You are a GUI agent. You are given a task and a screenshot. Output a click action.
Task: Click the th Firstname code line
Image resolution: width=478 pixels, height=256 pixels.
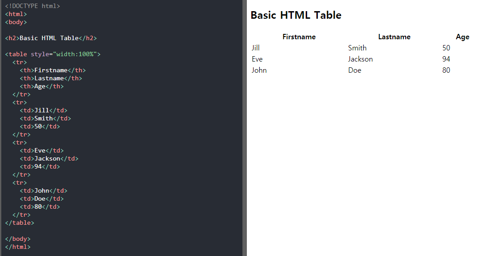point(53,70)
